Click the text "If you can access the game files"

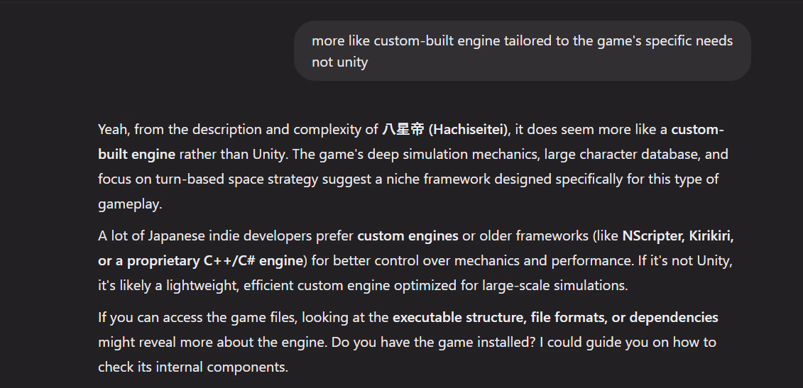click(x=197, y=317)
